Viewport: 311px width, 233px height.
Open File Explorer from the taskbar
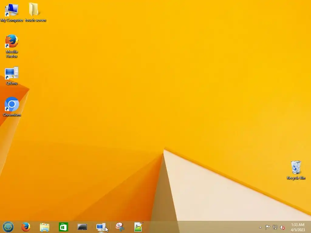(45, 227)
